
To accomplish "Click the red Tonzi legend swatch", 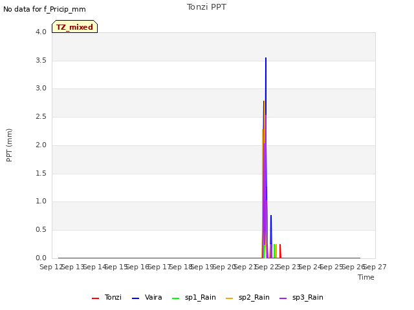I will [x=95, y=298].
